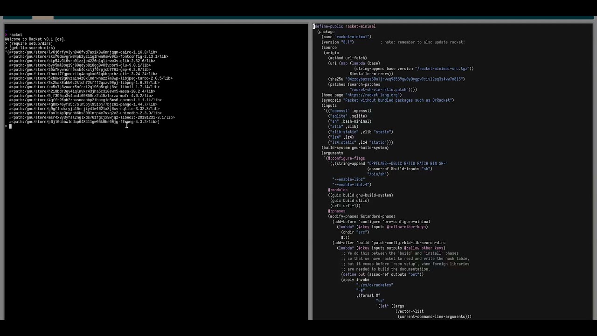Click "/racket-minimal-src.tgz" string
Viewport: 597px width, 336px height.
(443, 69)
